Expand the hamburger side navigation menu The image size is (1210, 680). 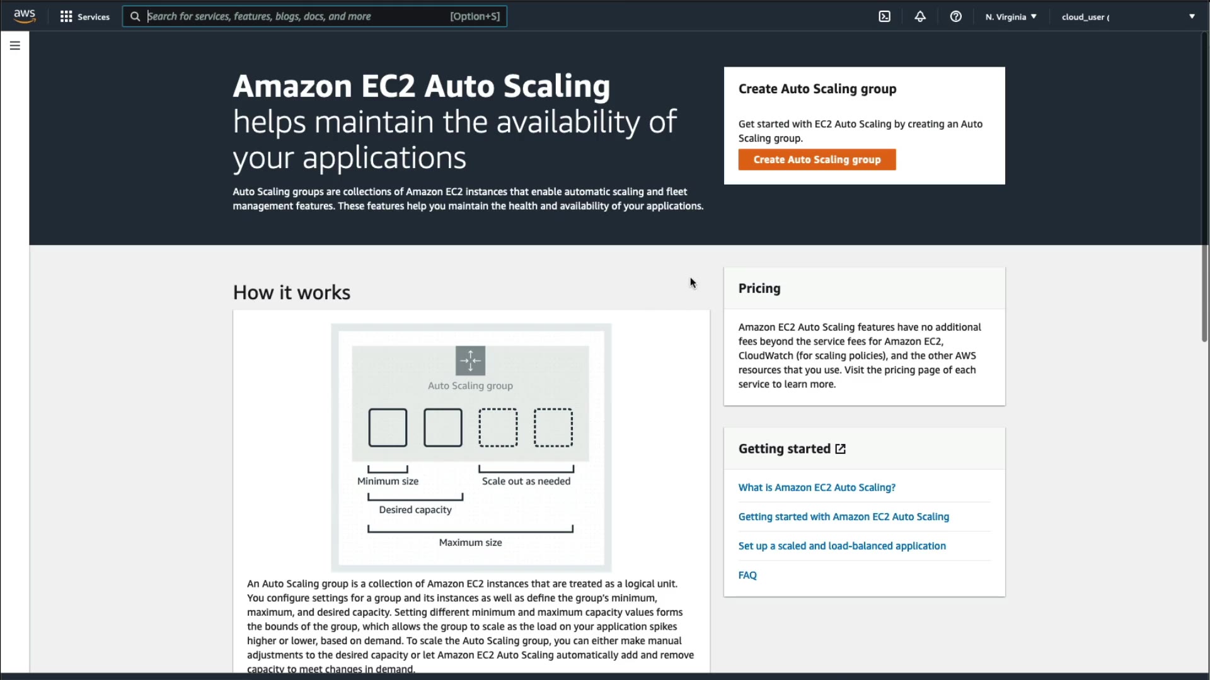click(x=15, y=45)
